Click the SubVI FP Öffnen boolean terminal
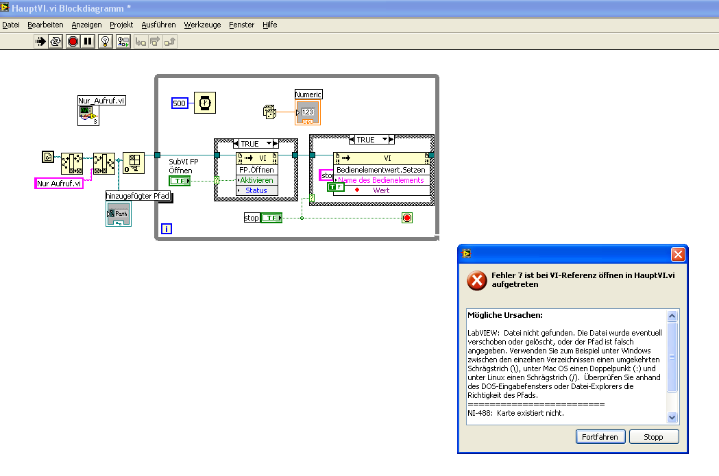This screenshot has height=476, width=719. (180, 181)
